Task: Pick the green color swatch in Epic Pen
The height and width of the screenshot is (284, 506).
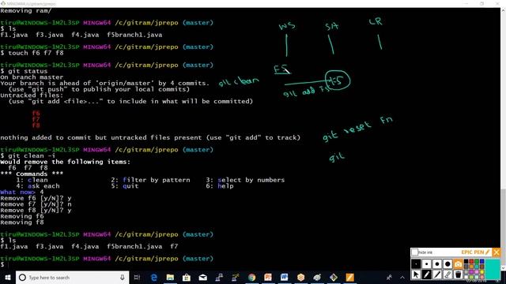Action: (477, 261)
